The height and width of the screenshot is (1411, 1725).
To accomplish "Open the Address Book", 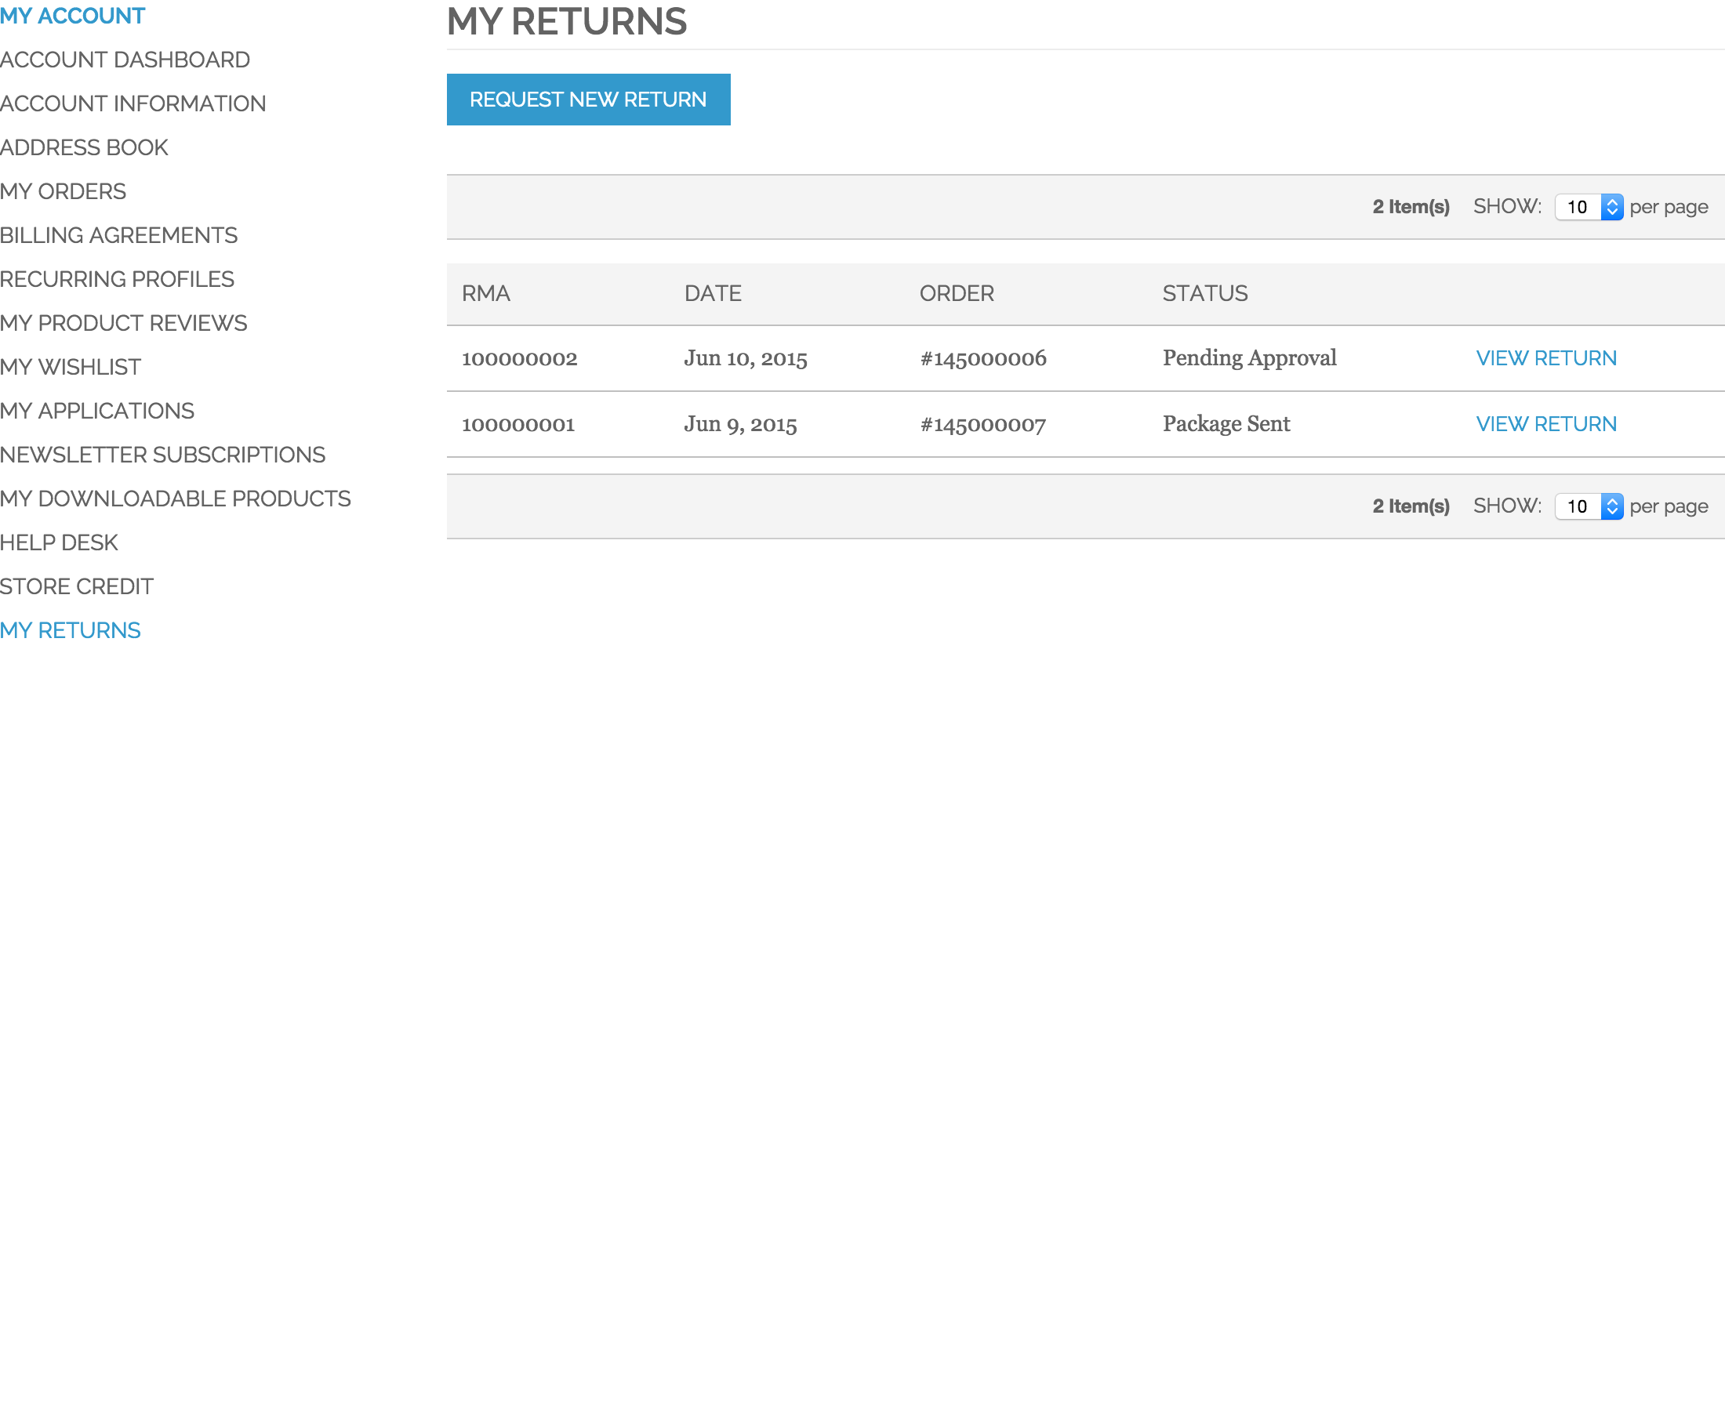I will tap(85, 147).
